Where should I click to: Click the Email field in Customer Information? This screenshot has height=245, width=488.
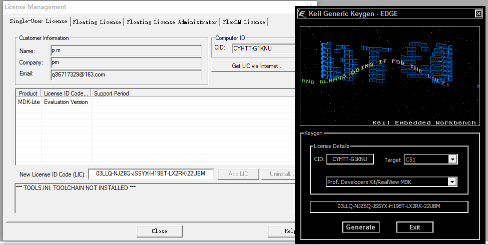(126, 74)
